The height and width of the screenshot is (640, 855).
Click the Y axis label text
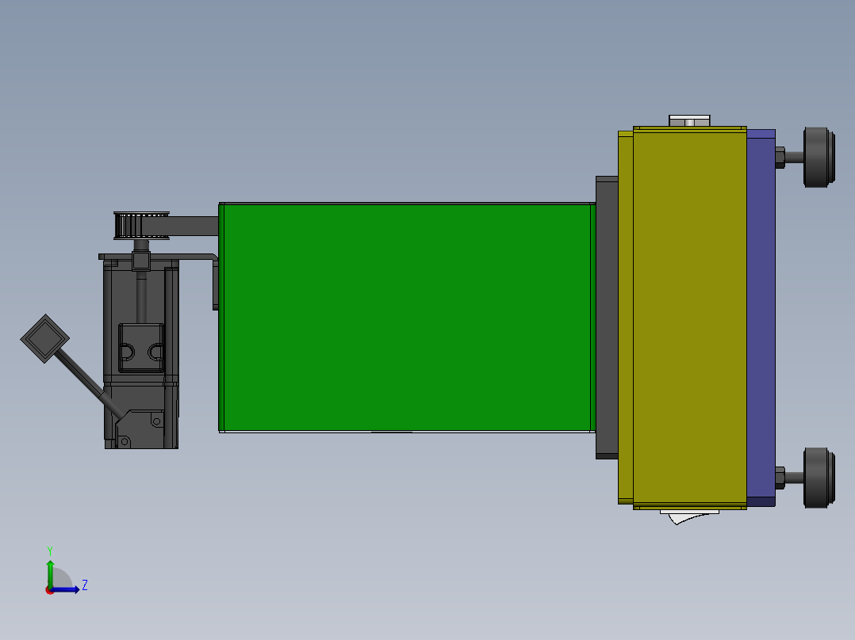click(52, 547)
